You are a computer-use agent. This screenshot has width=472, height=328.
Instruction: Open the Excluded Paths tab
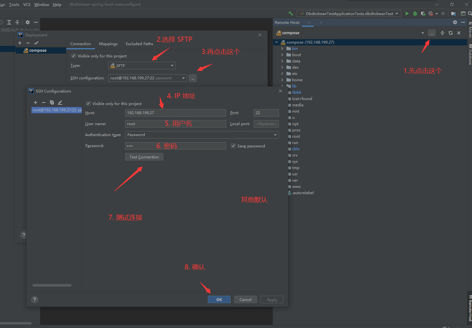click(x=139, y=44)
